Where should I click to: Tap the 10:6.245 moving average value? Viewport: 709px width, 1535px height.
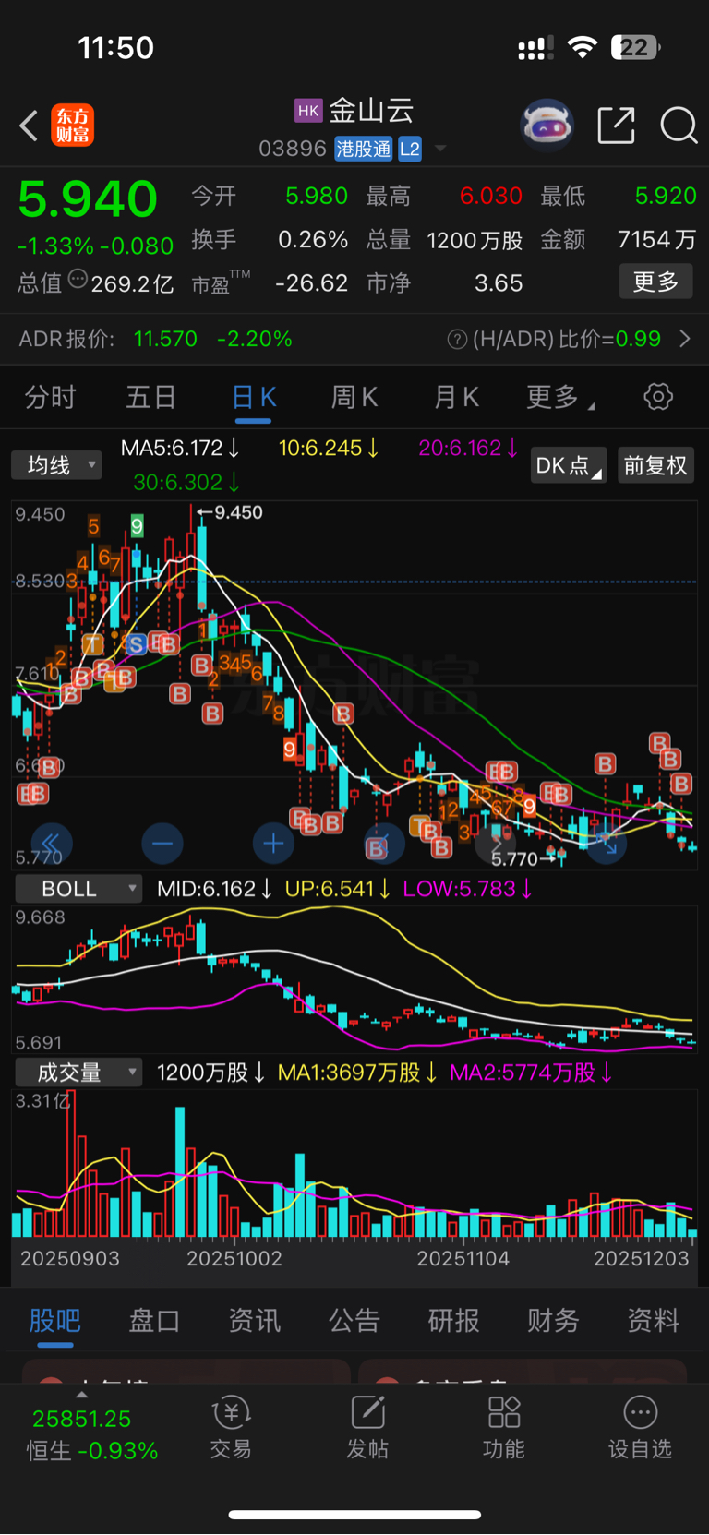(329, 449)
